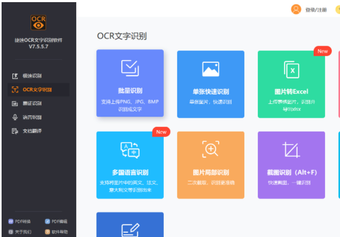This screenshot has width=340, height=237.
Task: Click the New badge on 图片转Excel
Action: click(x=322, y=51)
